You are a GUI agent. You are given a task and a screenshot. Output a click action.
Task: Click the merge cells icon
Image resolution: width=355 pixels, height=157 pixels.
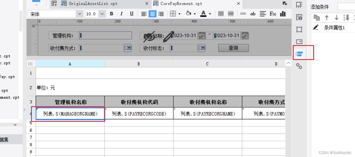pyautogui.click(x=221, y=14)
